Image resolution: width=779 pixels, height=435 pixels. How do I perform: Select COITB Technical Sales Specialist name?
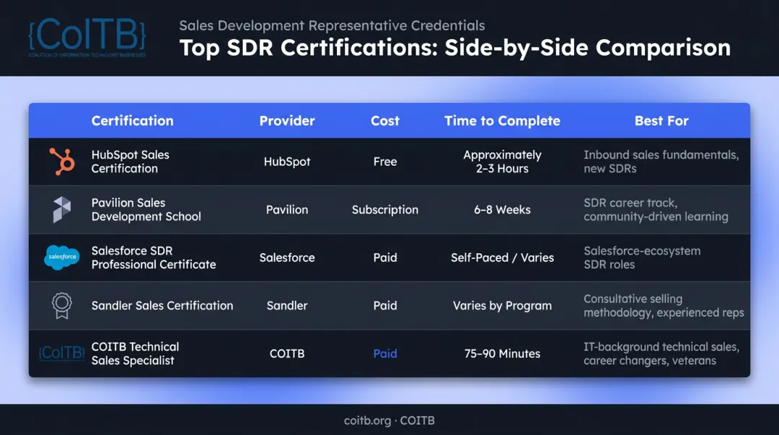[x=135, y=353]
